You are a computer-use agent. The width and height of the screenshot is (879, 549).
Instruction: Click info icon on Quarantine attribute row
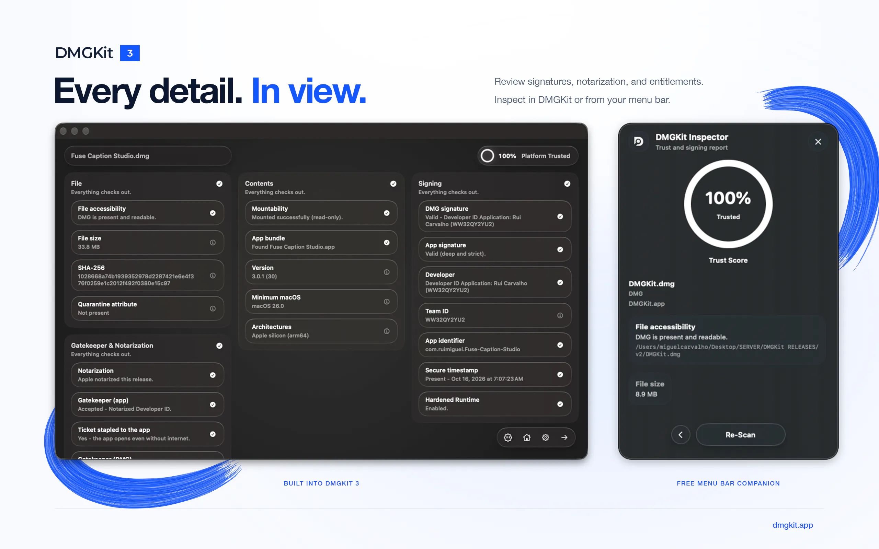click(x=213, y=308)
